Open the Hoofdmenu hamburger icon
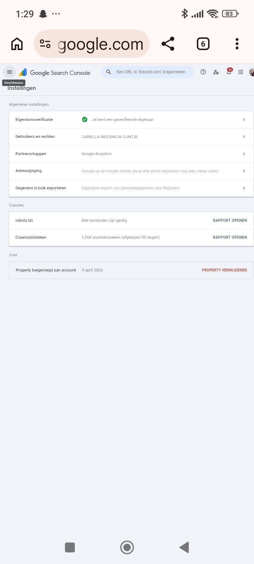 [10, 72]
